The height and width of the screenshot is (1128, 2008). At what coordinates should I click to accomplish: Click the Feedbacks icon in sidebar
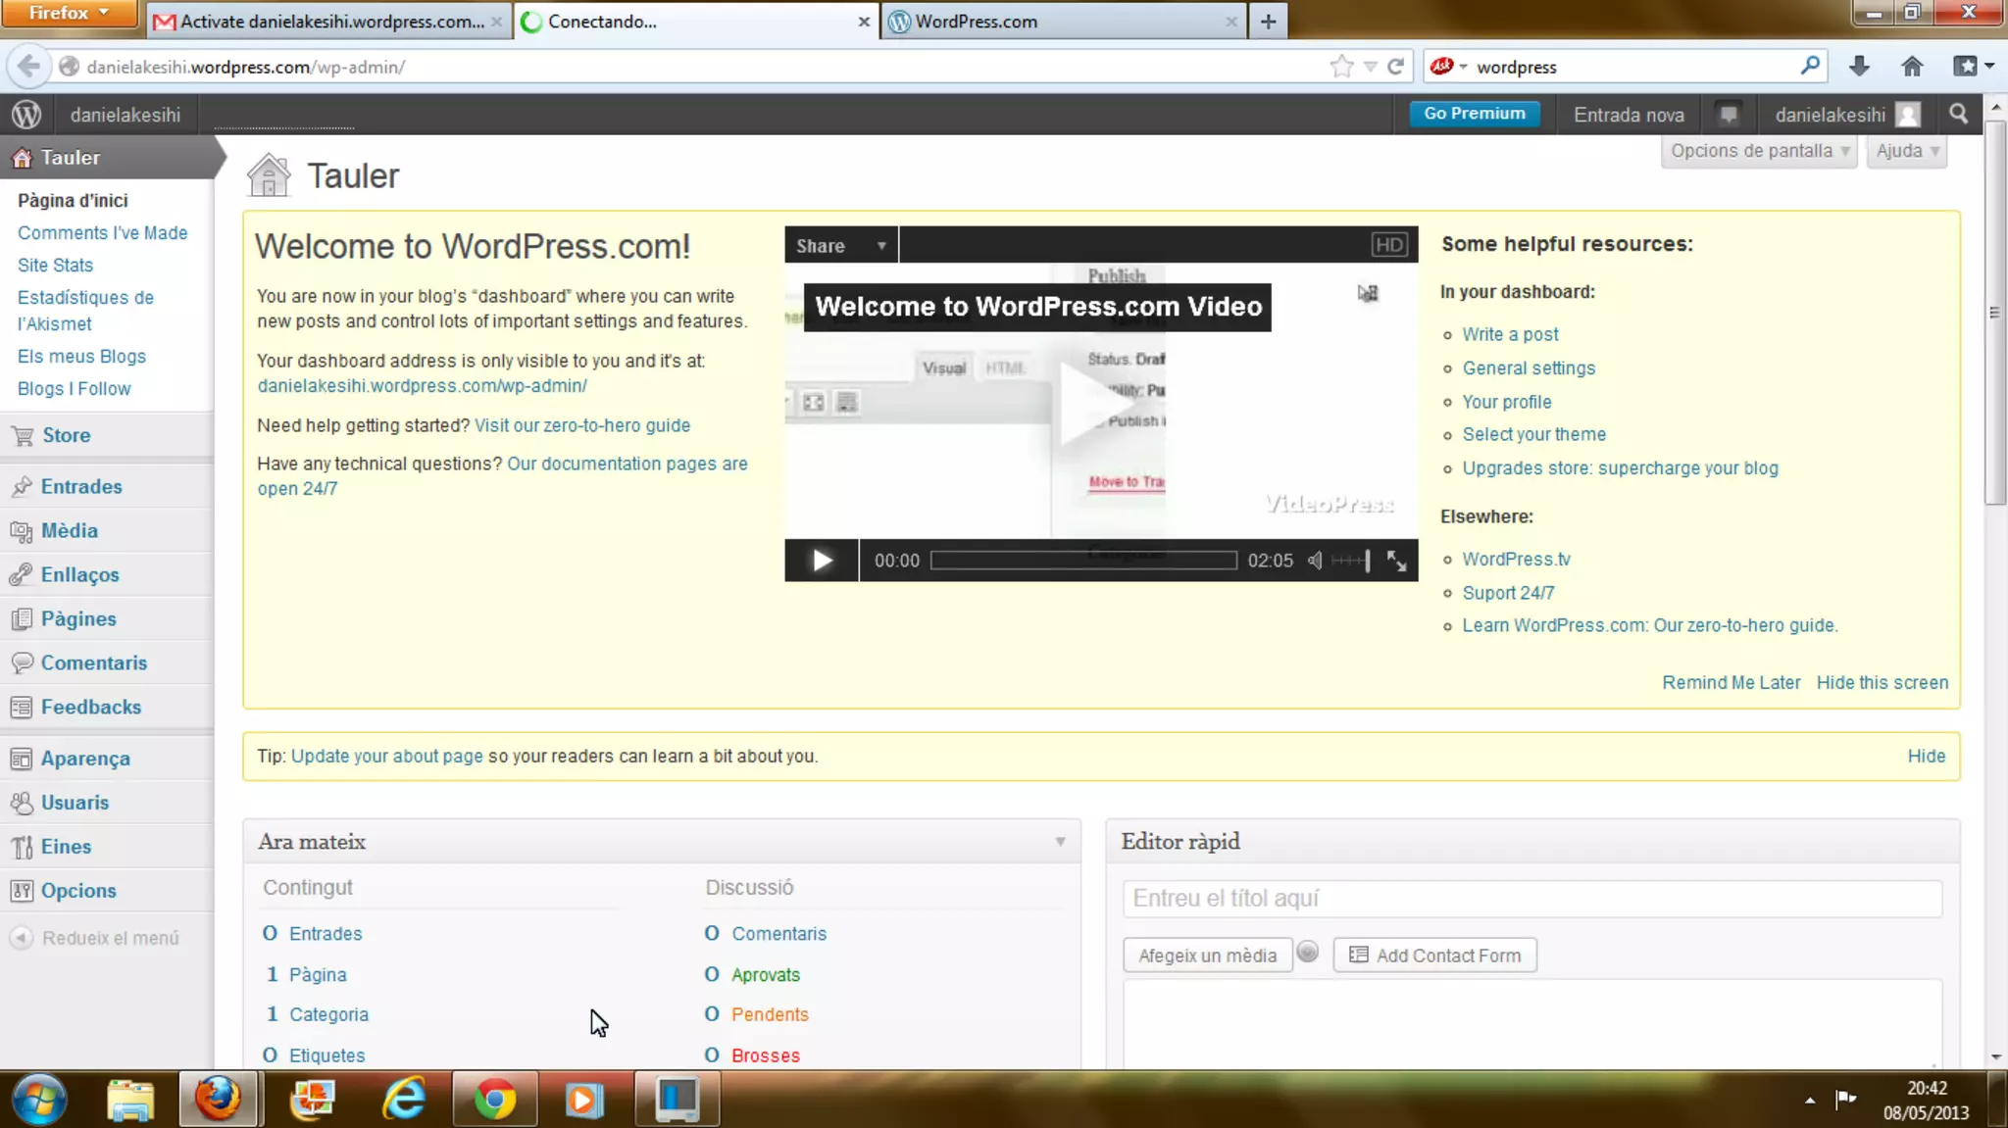pos(22,708)
